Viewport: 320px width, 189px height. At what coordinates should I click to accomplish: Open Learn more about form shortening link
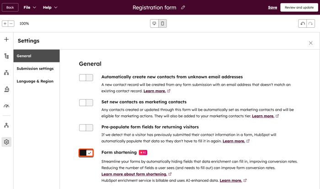134,174
